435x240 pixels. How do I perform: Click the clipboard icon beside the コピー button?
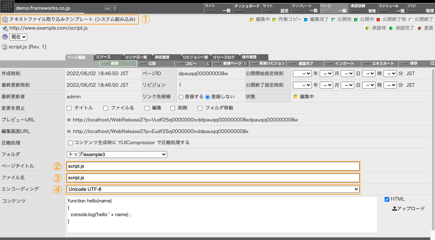click(x=209, y=63)
